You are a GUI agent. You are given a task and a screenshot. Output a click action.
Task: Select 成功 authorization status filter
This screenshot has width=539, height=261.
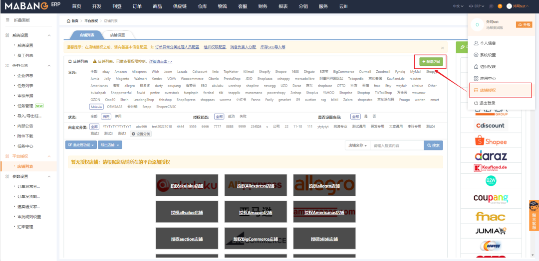point(231,117)
